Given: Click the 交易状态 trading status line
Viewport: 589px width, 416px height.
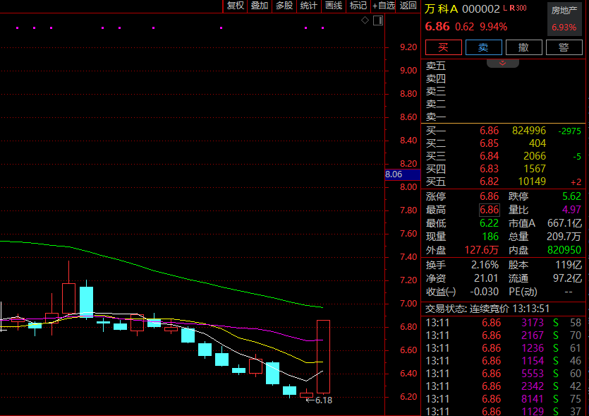Looking at the screenshot, I should (x=487, y=309).
